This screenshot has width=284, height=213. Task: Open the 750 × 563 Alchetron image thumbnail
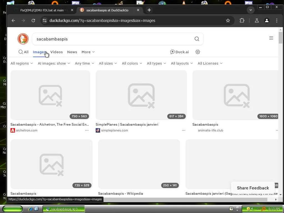click(50, 95)
